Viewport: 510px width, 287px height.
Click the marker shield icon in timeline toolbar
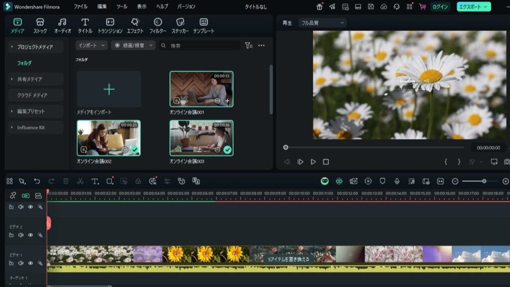pos(382,181)
